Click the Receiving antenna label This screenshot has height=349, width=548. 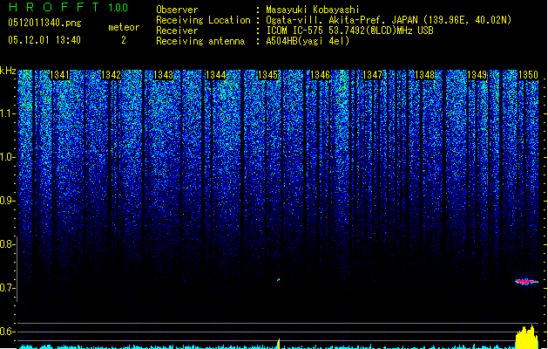200,41
